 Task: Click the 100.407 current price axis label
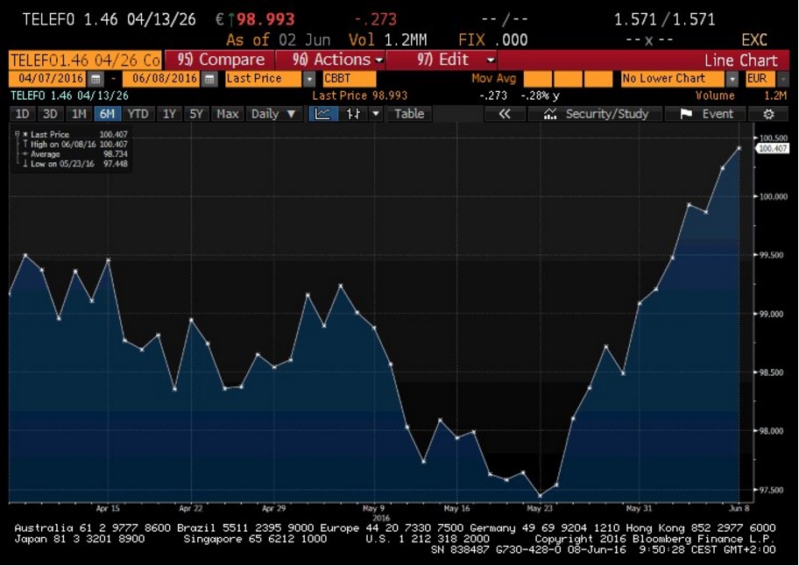773,148
